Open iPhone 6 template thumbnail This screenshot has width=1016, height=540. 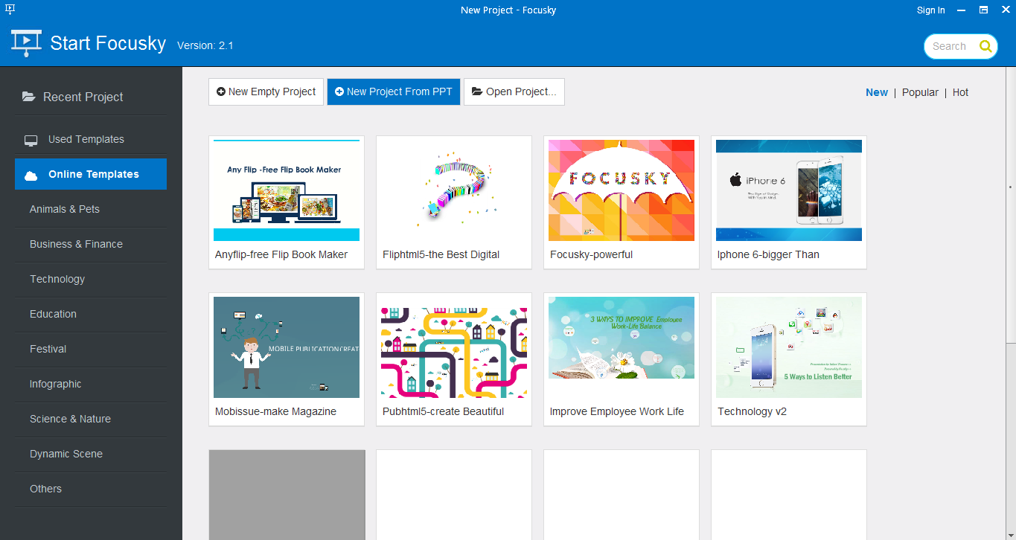click(x=789, y=190)
